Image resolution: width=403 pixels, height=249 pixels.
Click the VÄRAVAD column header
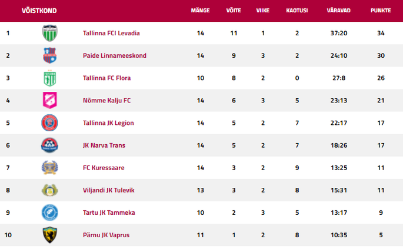tap(338, 11)
